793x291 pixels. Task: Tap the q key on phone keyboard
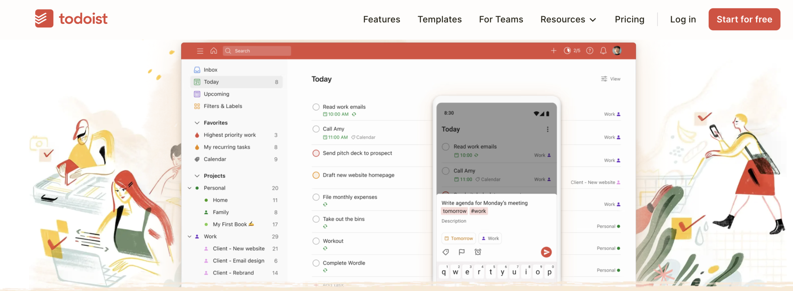(444, 272)
